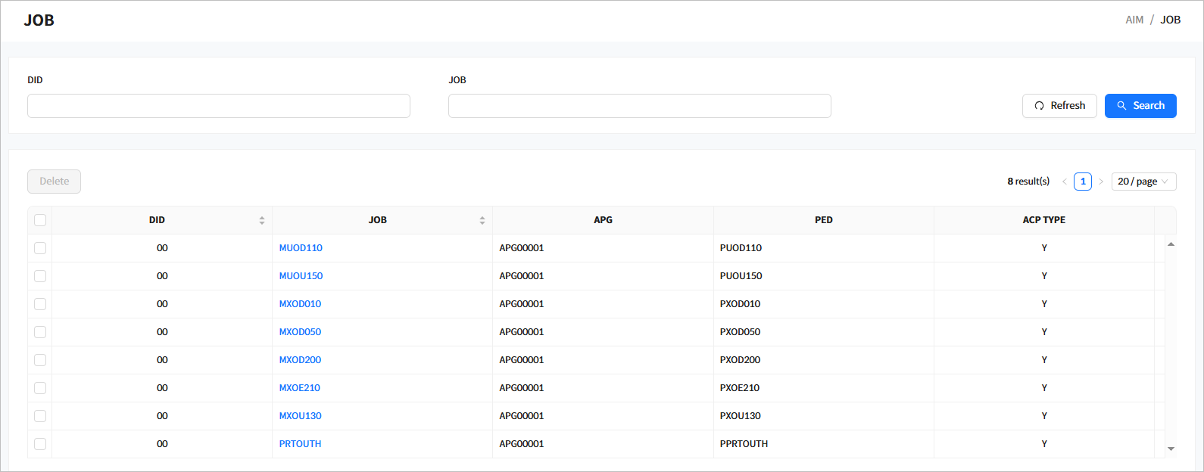The image size is (1204, 472).
Task: Open the MXOE210 job link
Action: click(299, 388)
